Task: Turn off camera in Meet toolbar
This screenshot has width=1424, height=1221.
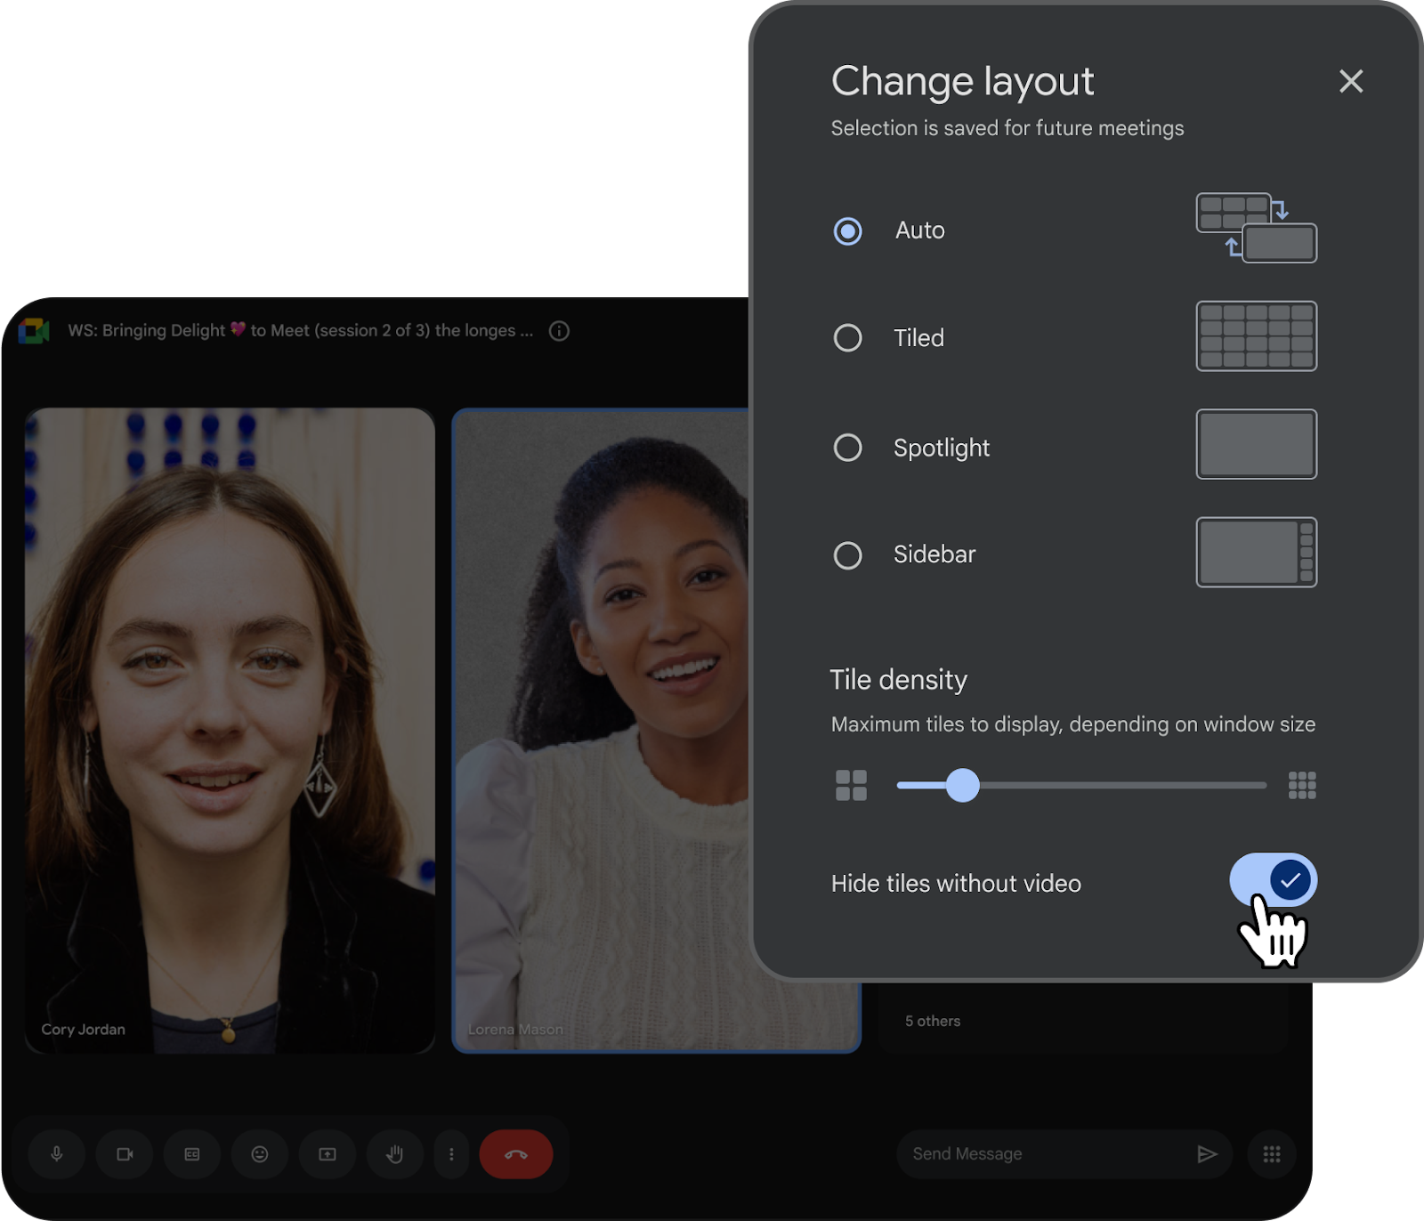Action: point(125,1154)
